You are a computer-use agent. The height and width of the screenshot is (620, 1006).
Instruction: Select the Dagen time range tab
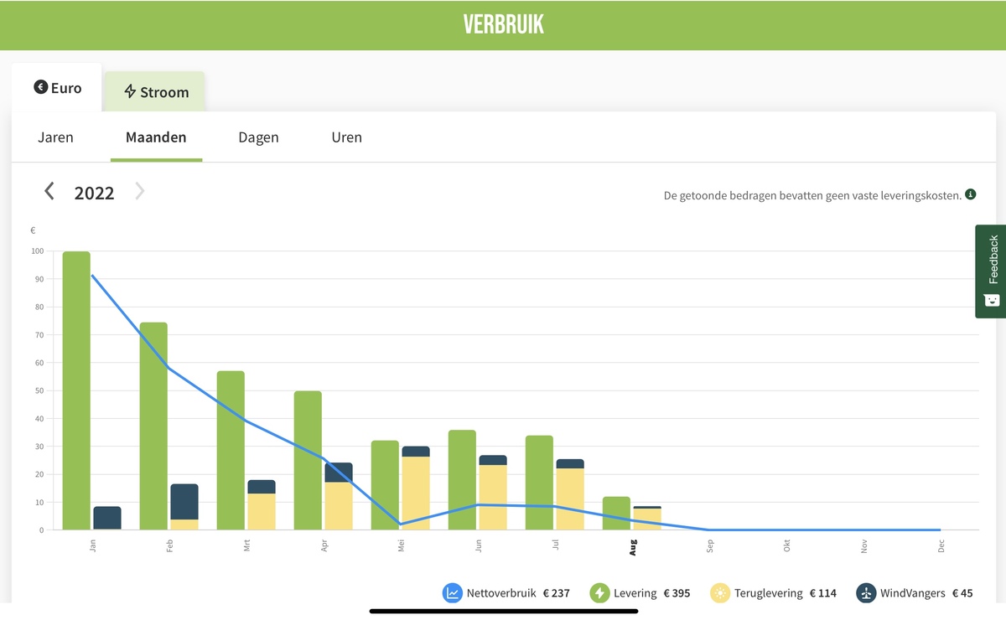click(258, 137)
